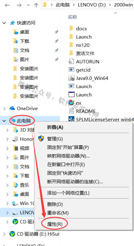Click the OneDrive cloud icon
This screenshot has width=134, height=246.
pyautogui.click(x=12, y=108)
